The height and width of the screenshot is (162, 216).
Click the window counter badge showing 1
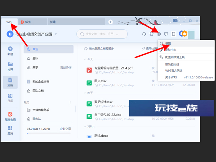point(175,21)
